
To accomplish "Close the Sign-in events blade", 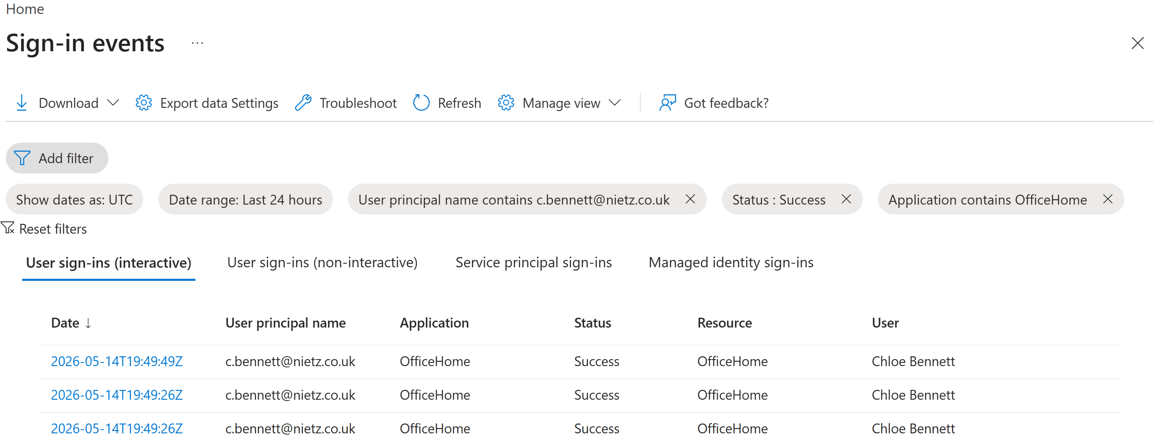I will point(1137,43).
